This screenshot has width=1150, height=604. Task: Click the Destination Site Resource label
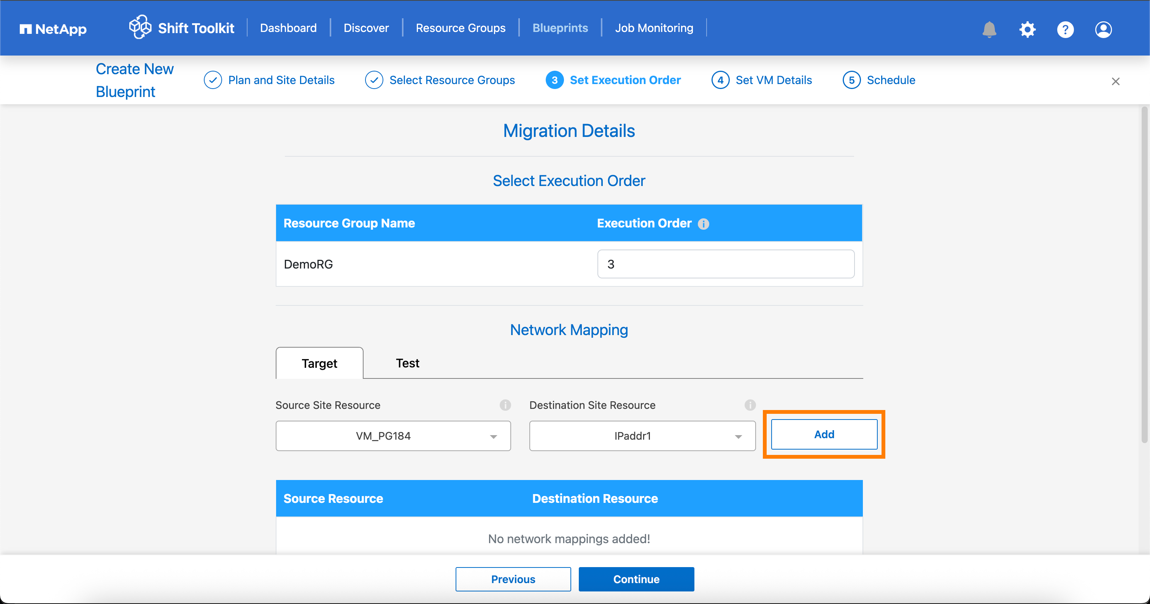click(592, 405)
